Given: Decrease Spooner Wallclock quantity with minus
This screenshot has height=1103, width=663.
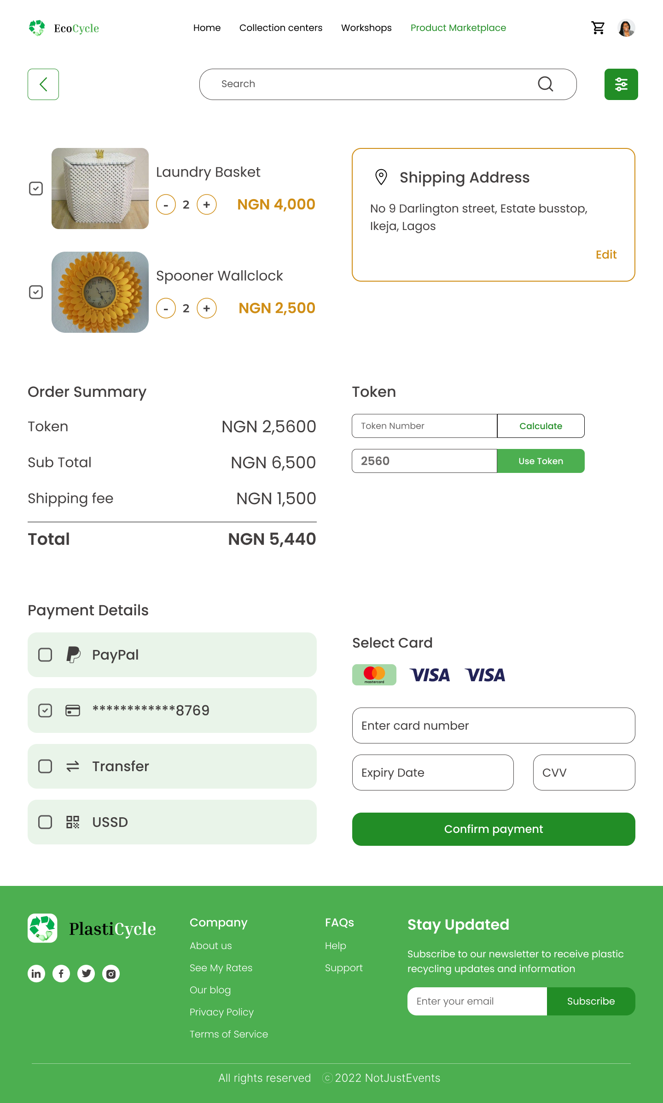Looking at the screenshot, I should tap(166, 308).
